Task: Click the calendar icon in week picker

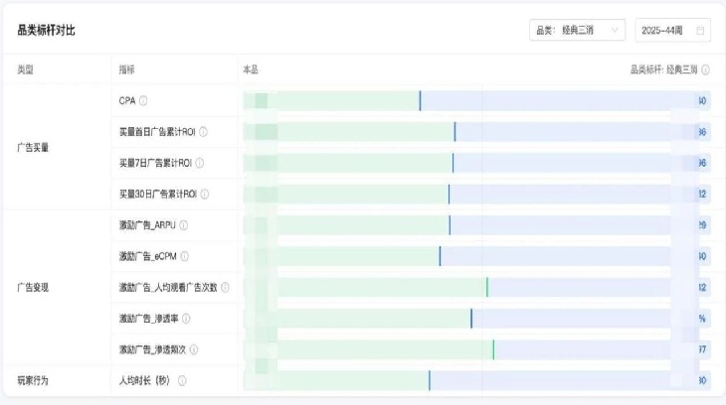Action: (701, 31)
